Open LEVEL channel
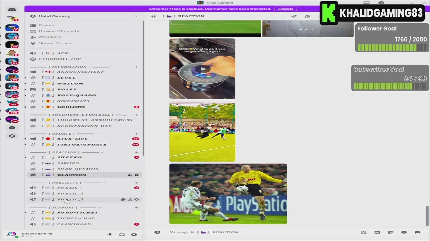 click(x=84, y=78)
